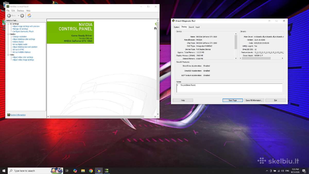The height and width of the screenshot is (174, 309).
Task: Open Rotate display
Action: 18,42
